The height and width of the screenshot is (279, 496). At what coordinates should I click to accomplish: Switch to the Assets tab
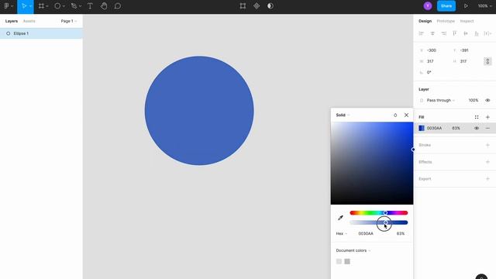(x=29, y=21)
